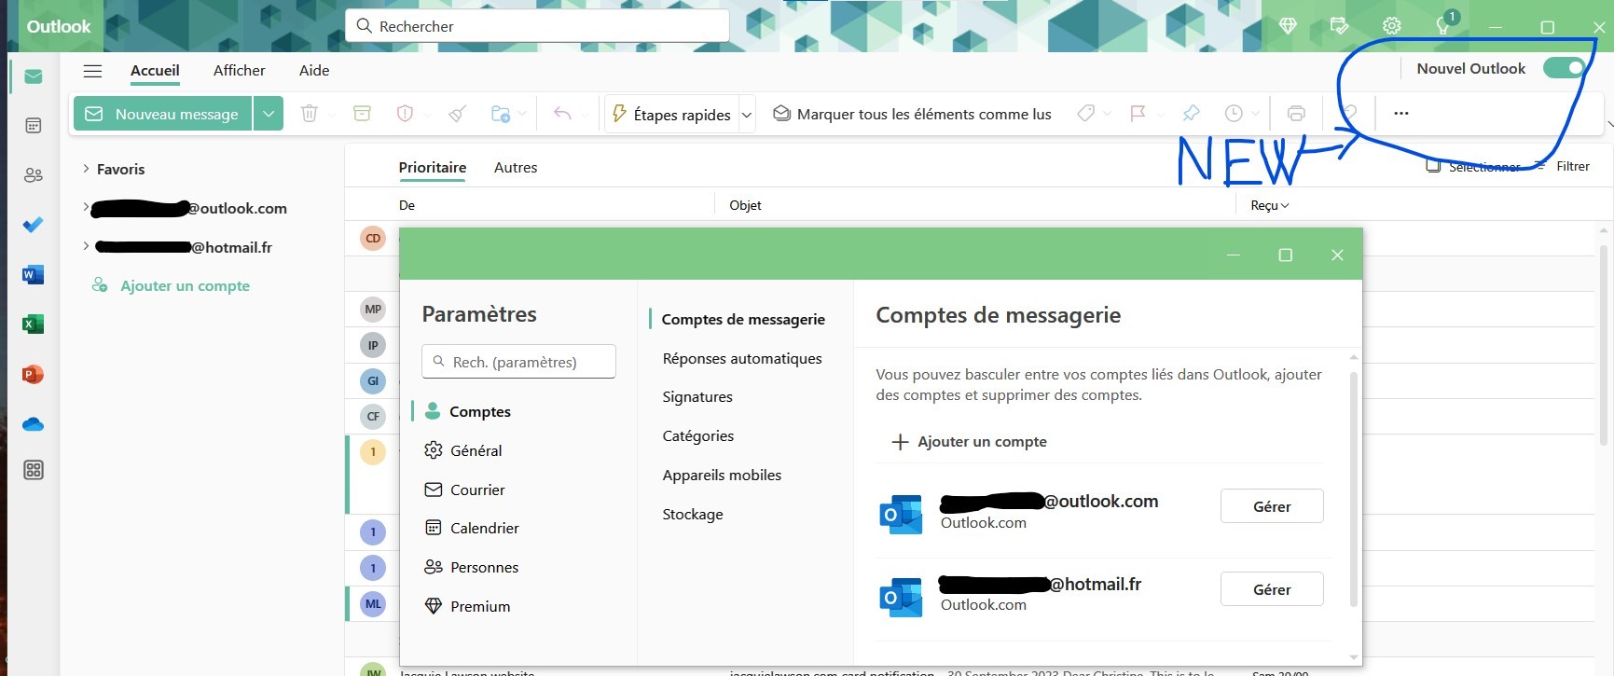
Task: Open the Move to dropdown arrow
Action: point(522,114)
